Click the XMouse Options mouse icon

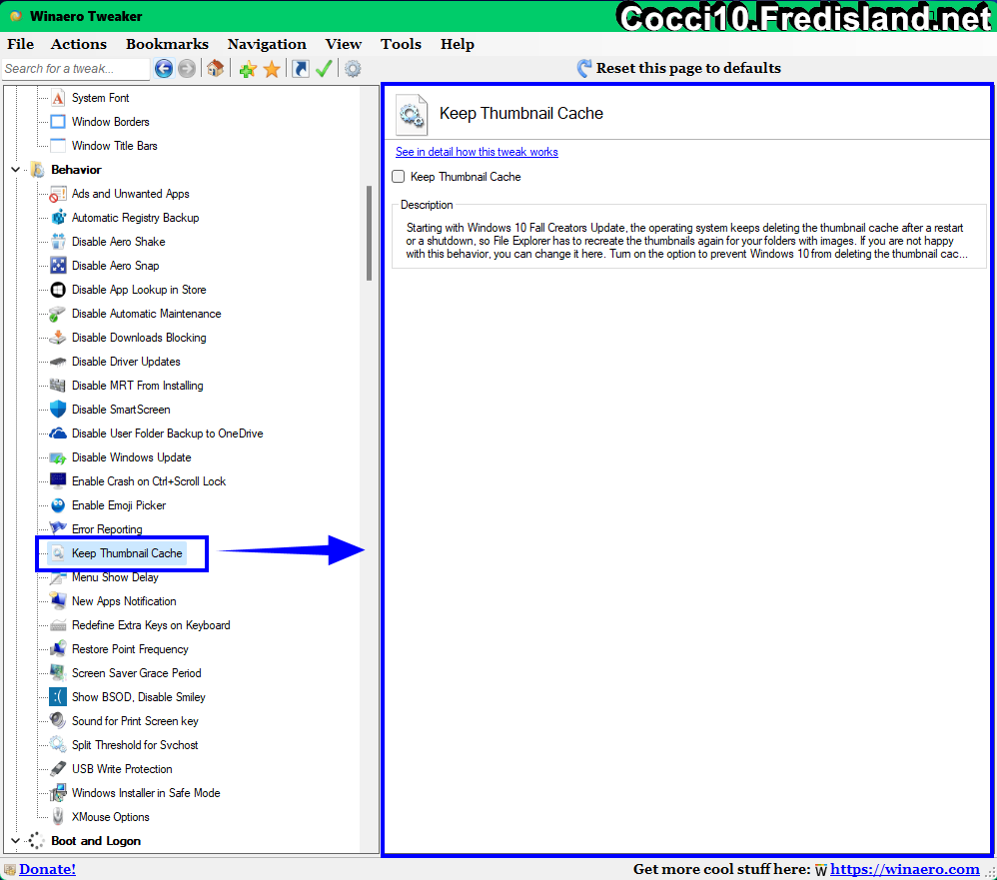58,816
